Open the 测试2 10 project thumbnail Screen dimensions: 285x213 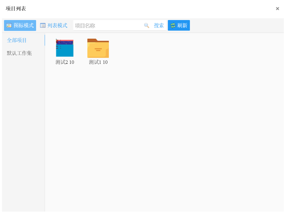point(65,48)
